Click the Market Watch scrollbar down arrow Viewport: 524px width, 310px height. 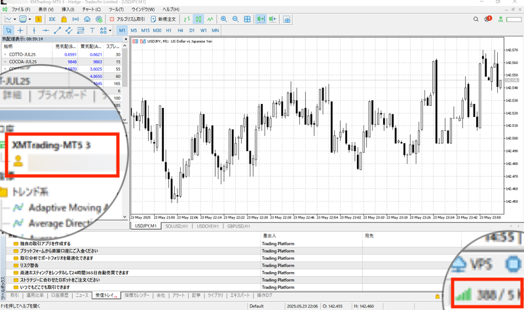pyautogui.click(x=125, y=120)
